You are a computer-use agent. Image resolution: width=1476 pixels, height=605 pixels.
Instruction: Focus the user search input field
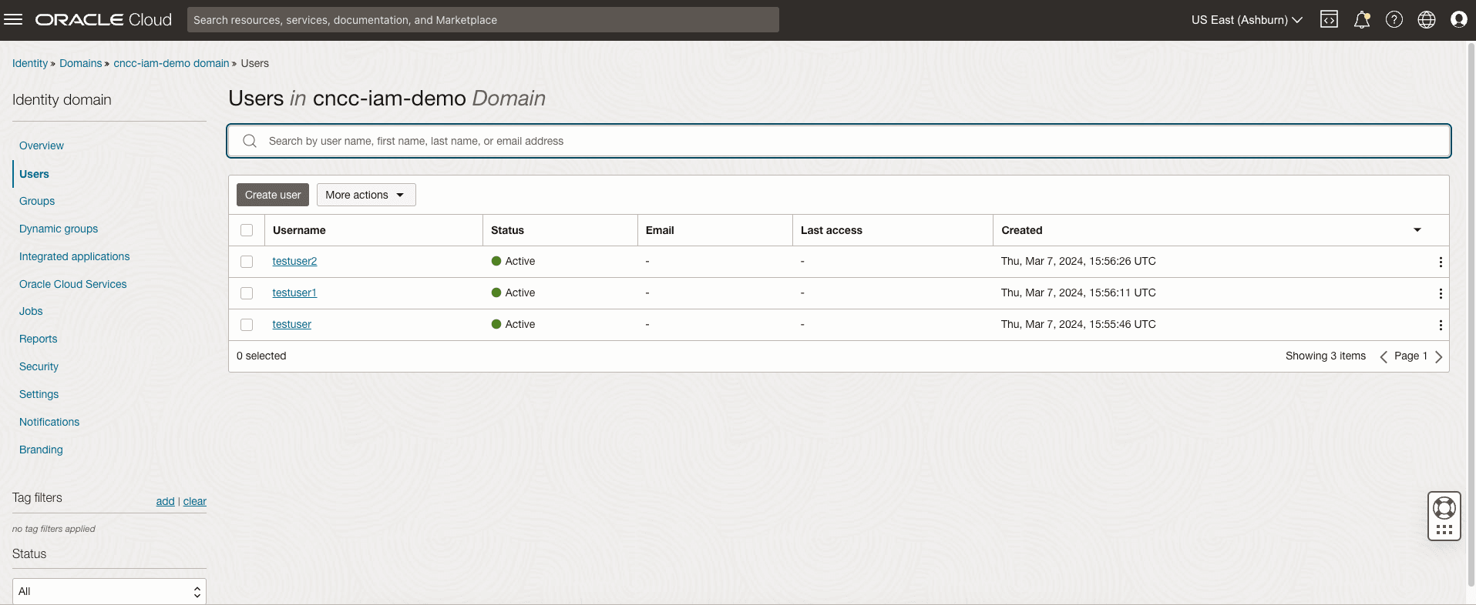(839, 141)
